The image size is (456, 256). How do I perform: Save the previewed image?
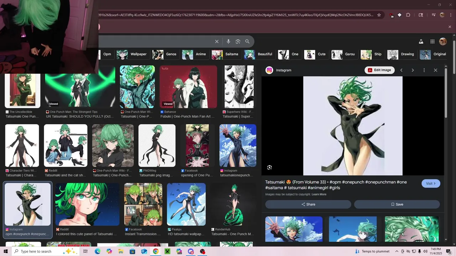coord(397,204)
